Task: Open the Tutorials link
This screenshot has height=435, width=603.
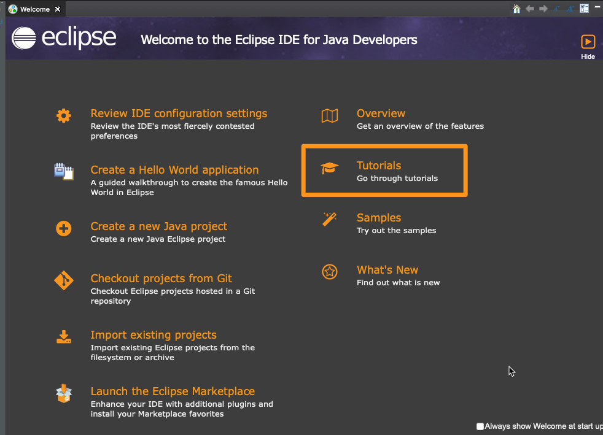Action: [x=379, y=165]
